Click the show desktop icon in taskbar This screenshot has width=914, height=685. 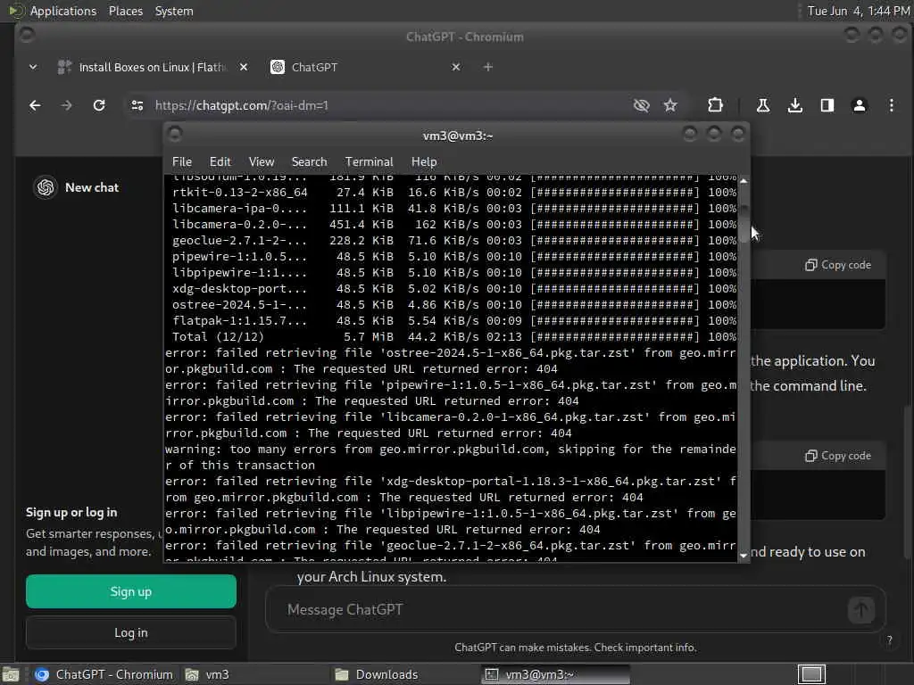click(11, 674)
